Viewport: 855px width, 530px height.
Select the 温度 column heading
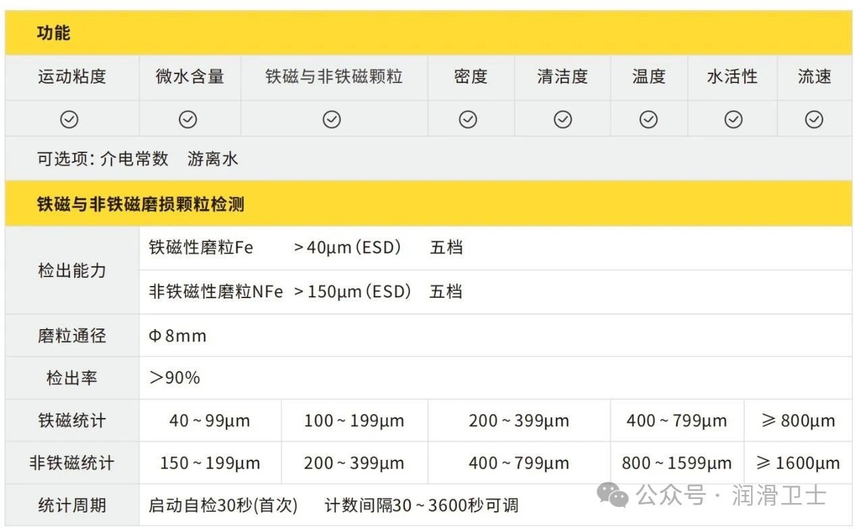649,77
